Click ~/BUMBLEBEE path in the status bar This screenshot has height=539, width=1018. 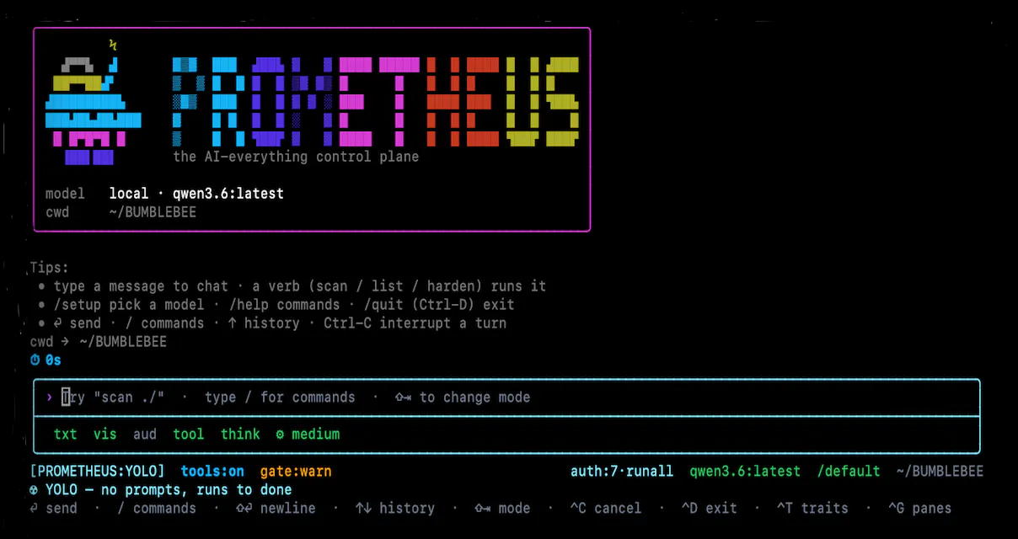coord(940,472)
